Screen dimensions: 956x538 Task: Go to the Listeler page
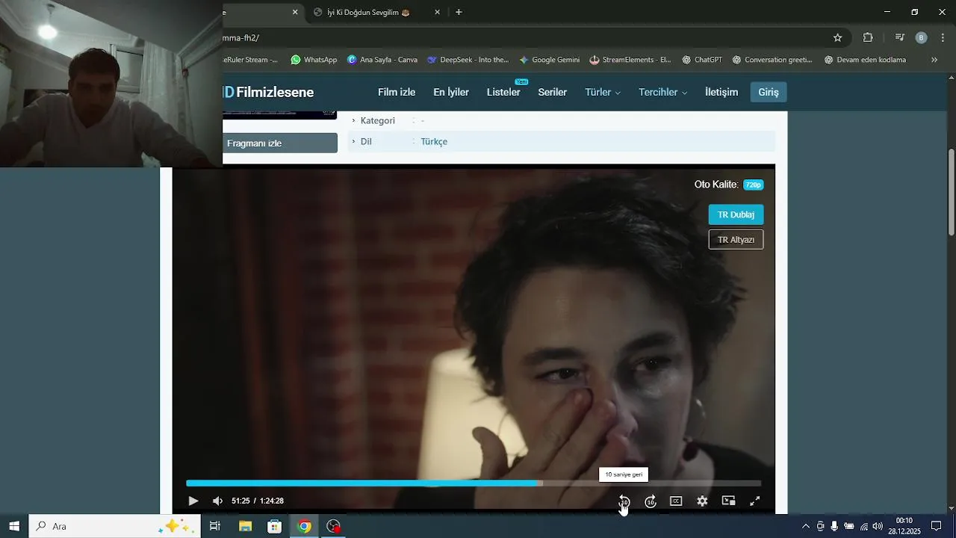tap(503, 92)
